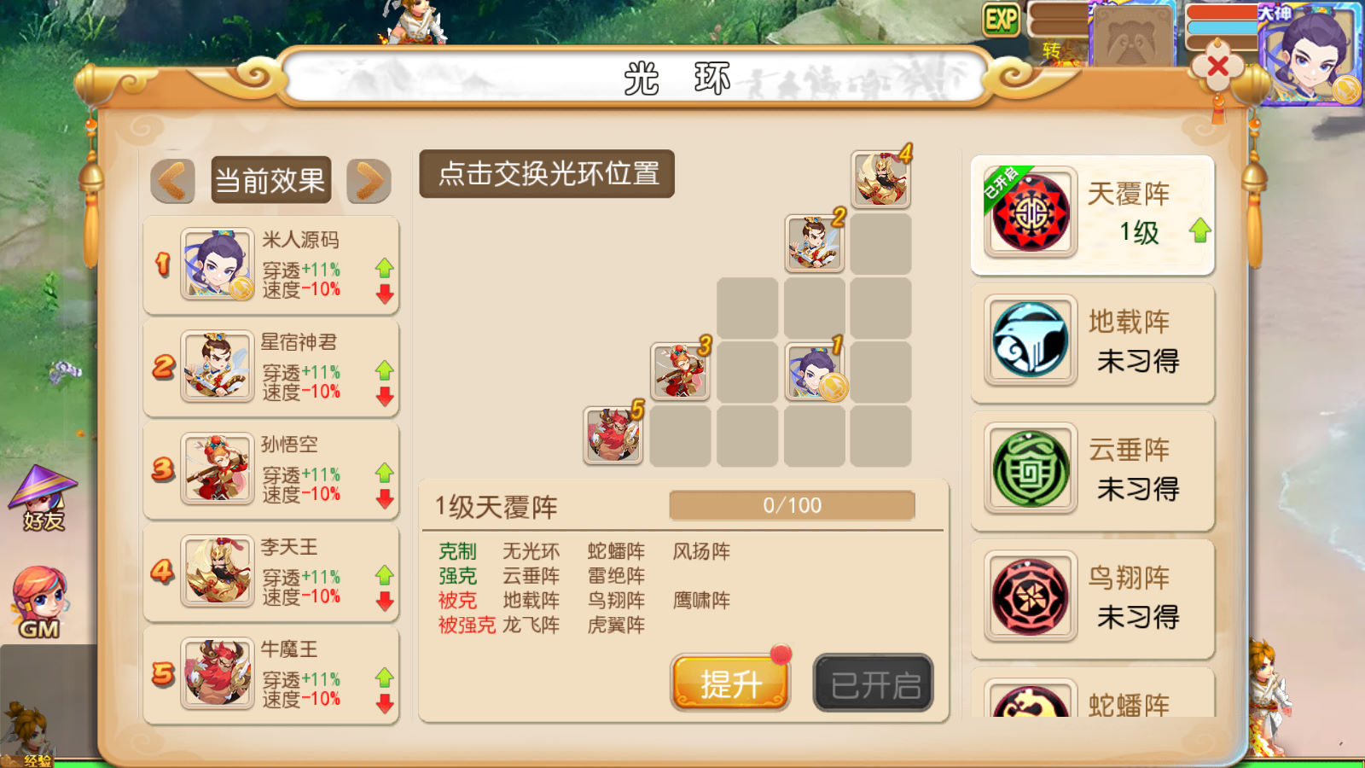Image resolution: width=1365 pixels, height=768 pixels.
Task: Select the 云垂阵 green formation icon
Action: click(1031, 468)
